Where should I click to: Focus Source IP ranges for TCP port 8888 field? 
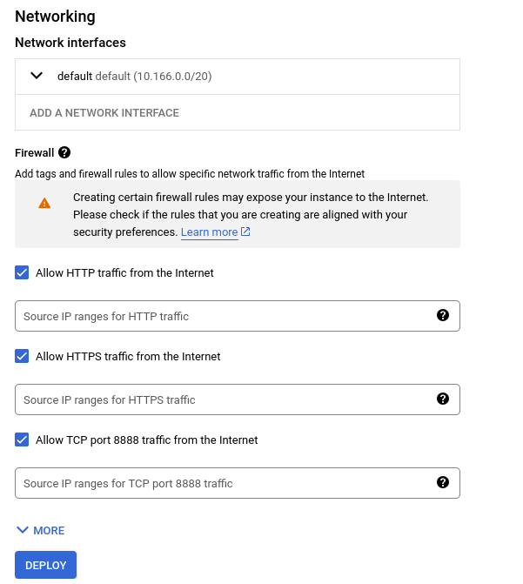[x=238, y=483]
